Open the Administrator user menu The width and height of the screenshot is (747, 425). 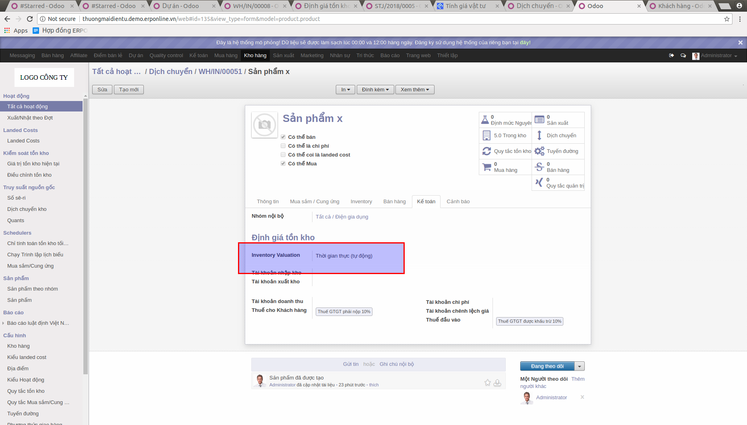[x=715, y=56]
